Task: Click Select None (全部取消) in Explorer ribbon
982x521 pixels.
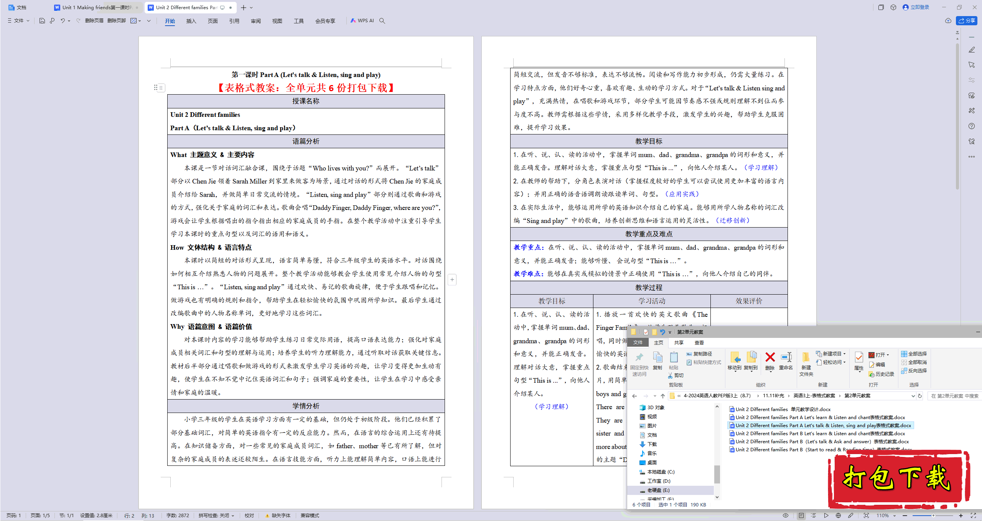Action: click(x=914, y=362)
